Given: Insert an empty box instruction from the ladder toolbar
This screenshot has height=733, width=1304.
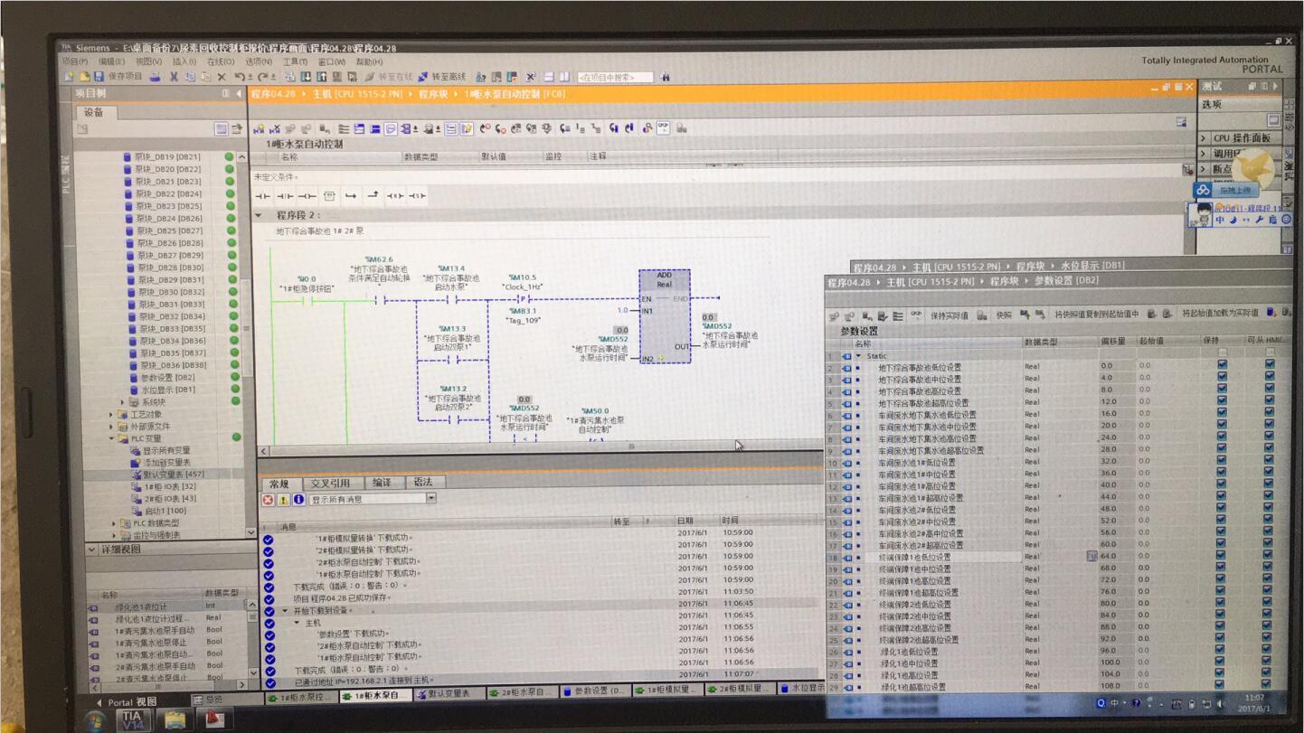Looking at the screenshot, I should (329, 196).
